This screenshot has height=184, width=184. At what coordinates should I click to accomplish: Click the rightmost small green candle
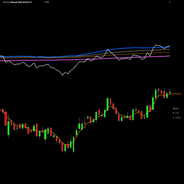click(x=170, y=92)
